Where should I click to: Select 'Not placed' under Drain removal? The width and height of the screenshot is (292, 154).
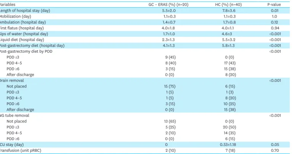[17, 86]
